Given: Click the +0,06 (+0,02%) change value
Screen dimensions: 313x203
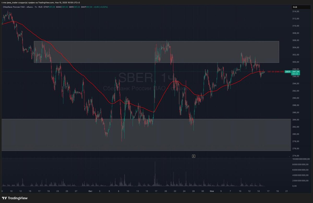Looking at the screenshot, I should pos(101,7).
